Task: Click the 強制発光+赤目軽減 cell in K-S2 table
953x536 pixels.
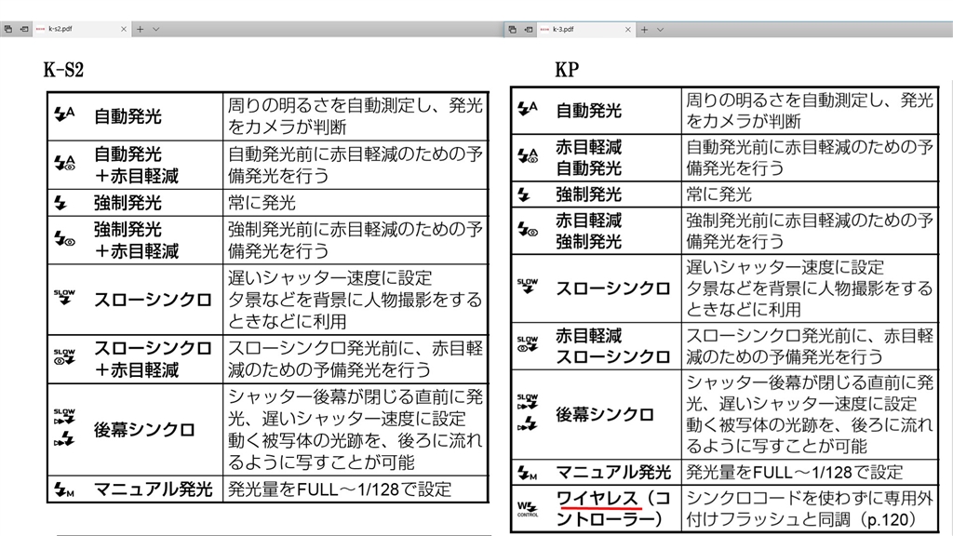Action: point(136,240)
